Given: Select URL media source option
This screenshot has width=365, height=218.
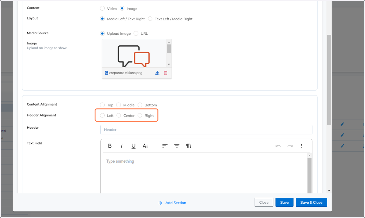Looking at the screenshot, I should click(x=136, y=33).
